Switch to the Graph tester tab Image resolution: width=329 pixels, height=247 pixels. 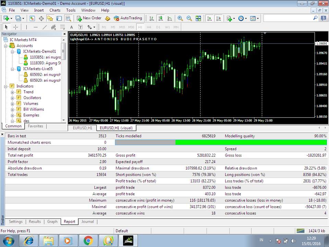pyautogui.click(x=52, y=222)
